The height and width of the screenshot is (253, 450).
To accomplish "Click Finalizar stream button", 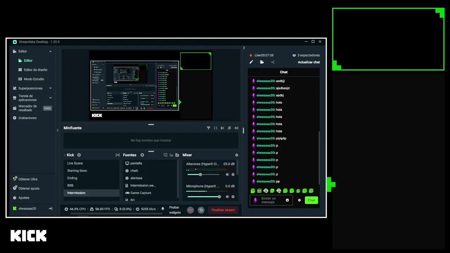I will [x=223, y=210].
